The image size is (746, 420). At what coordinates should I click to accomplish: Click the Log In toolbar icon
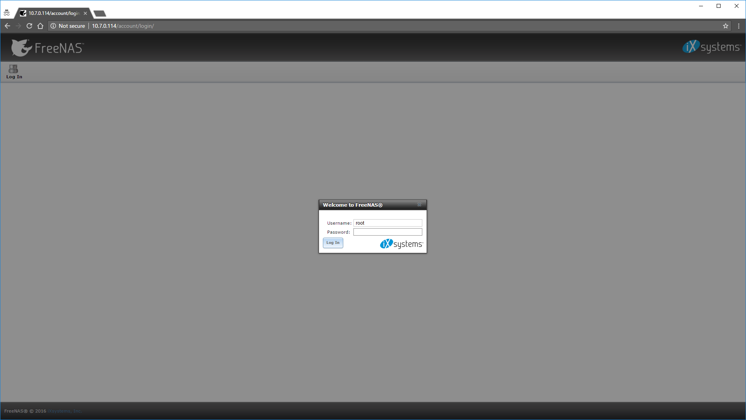click(14, 72)
